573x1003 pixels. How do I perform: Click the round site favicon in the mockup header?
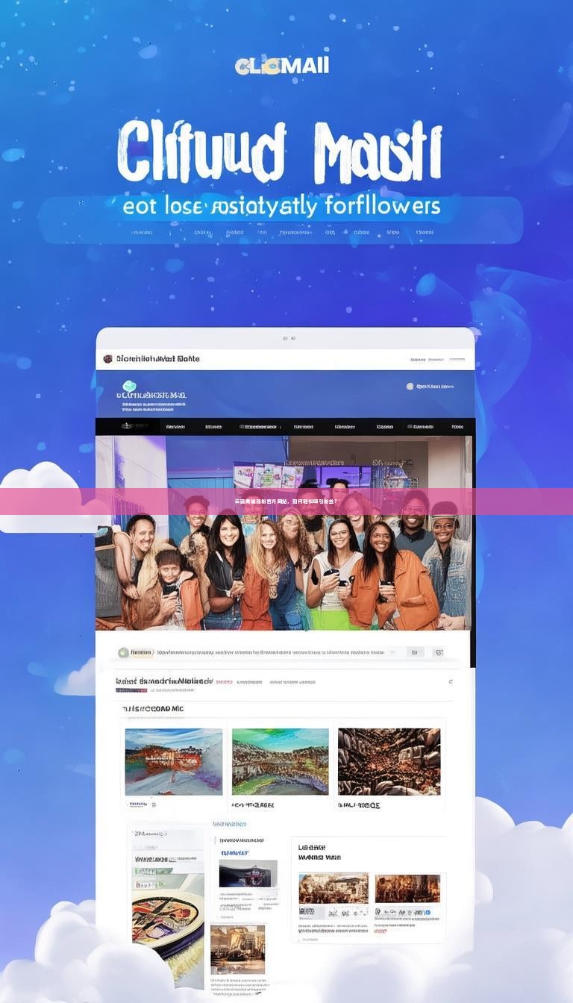[x=107, y=359]
